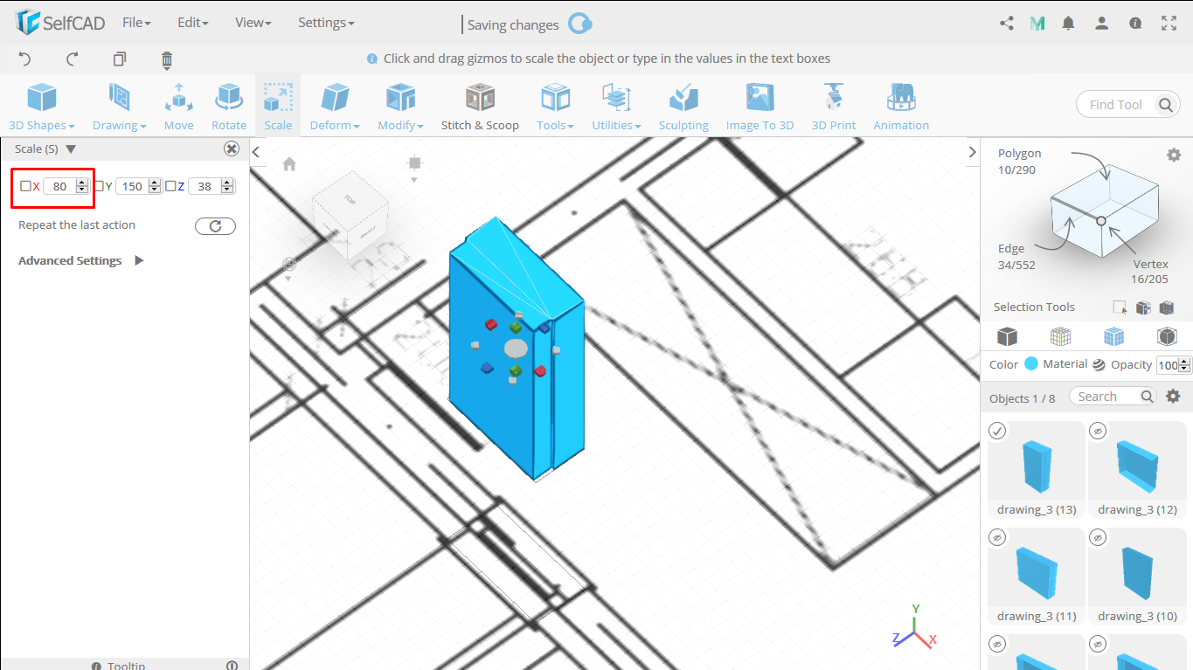The height and width of the screenshot is (670, 1193).
Task: Click the Copy object icon
Action: pyautogui.click(x=120, y=59)
